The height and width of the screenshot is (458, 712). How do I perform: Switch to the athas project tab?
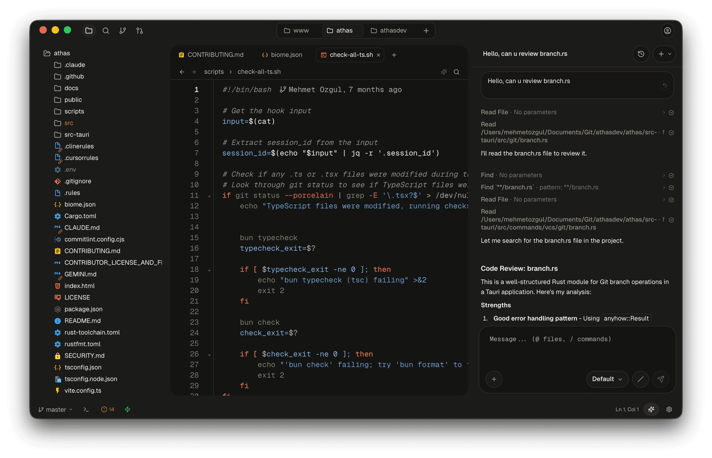tap(343, 31)
